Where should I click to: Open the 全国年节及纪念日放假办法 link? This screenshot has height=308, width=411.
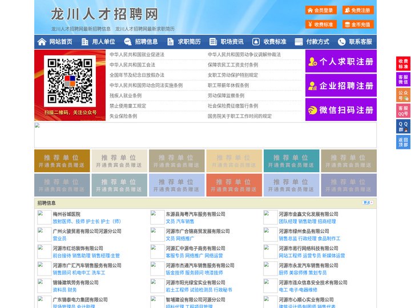click(x=137, y=75)
